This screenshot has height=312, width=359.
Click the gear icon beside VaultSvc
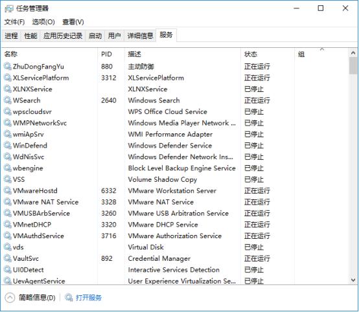pos(7,258)
